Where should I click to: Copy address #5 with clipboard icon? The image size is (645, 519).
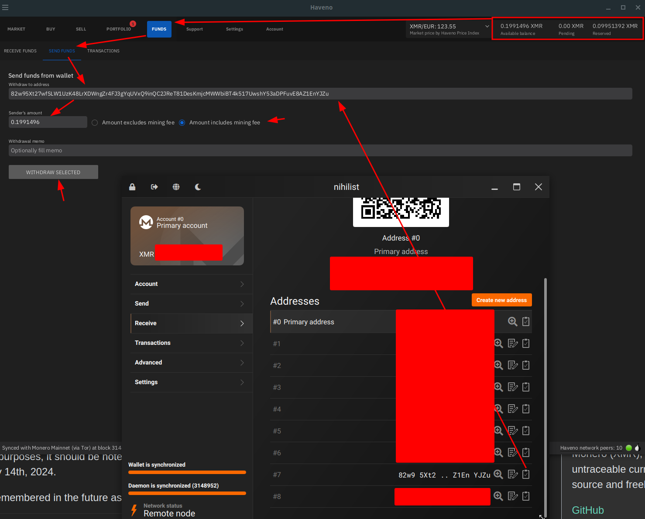526,431
